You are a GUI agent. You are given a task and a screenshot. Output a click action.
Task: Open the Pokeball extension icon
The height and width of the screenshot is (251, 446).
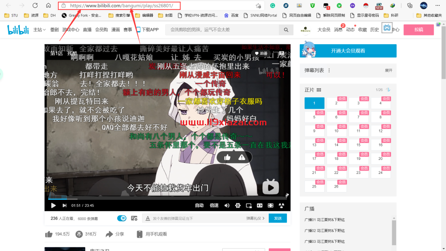(x=366, y=5)
